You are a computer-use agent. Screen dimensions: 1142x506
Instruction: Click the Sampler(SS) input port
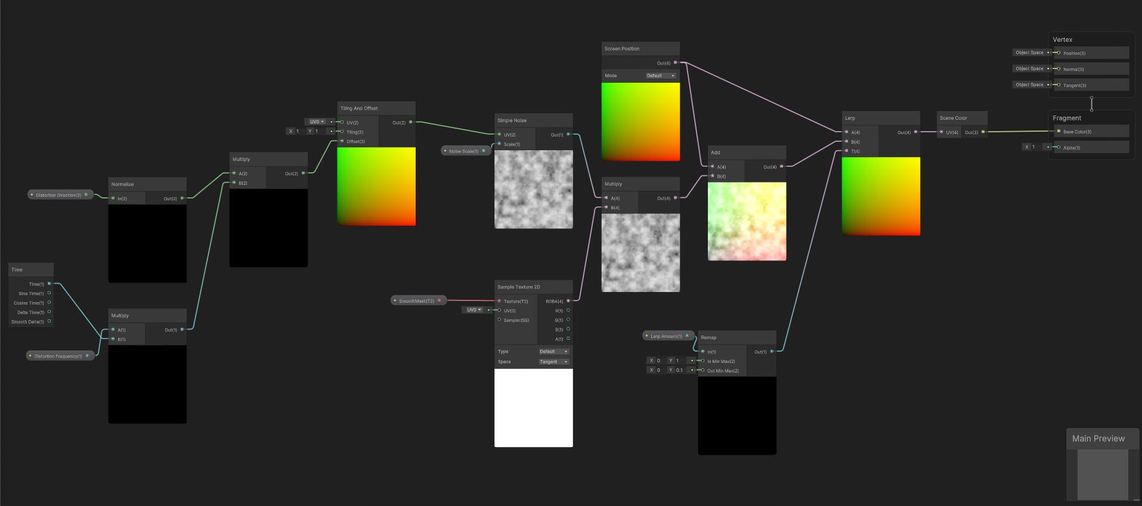499,319
